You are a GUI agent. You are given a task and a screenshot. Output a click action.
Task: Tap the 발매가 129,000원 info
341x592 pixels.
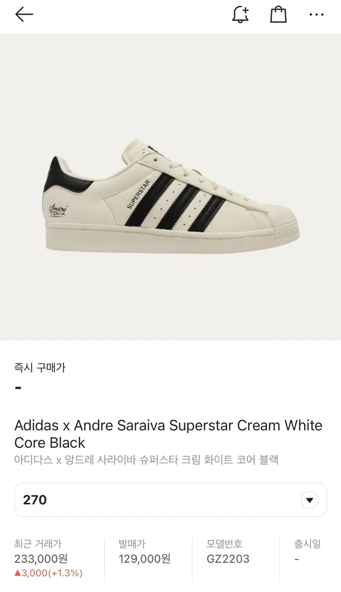click(x=145, y=559)
